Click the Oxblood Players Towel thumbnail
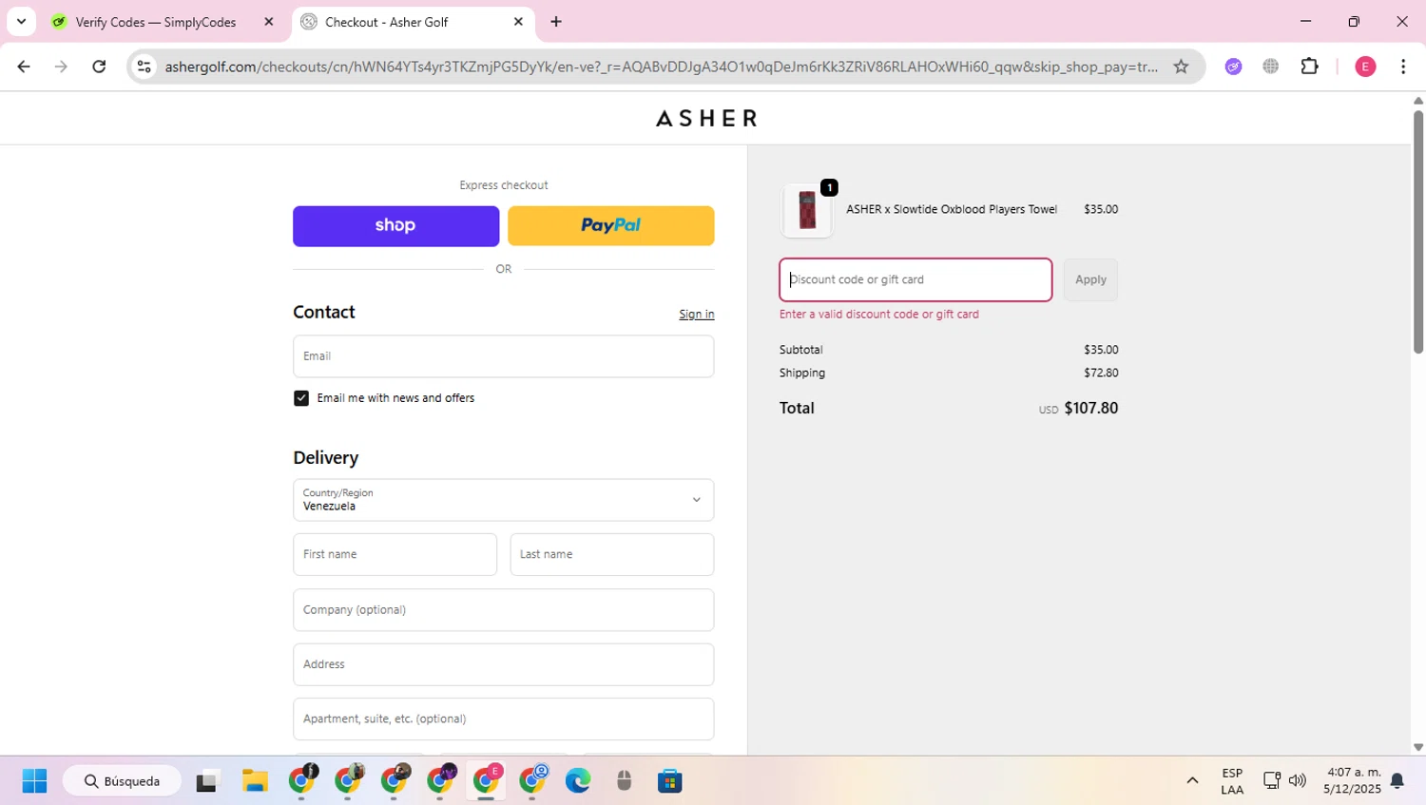Image resolution: width=1426 pixels, height=805 pixels. coord(807,210)
